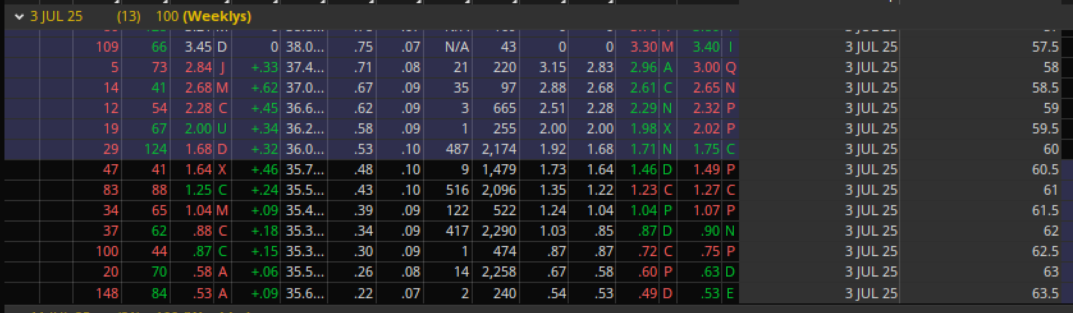The width and height of the screenshot is (1073, 313).
Task: Click the 1.98 X bid at strike 59.5
Action: click(x=646, y=128)
